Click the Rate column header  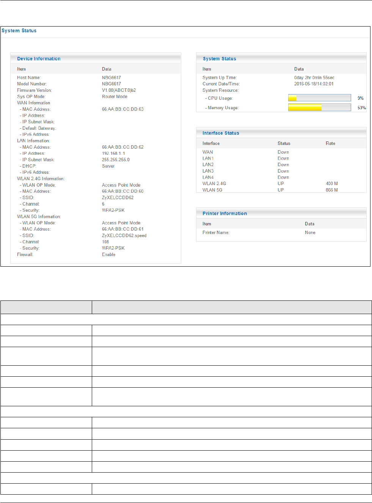click(330, 143)
